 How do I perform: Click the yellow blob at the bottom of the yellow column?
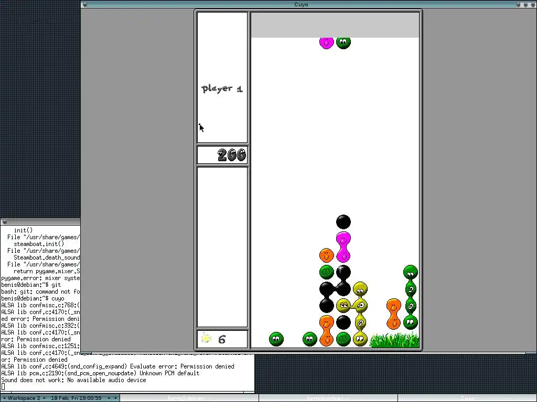click(360, 339)
